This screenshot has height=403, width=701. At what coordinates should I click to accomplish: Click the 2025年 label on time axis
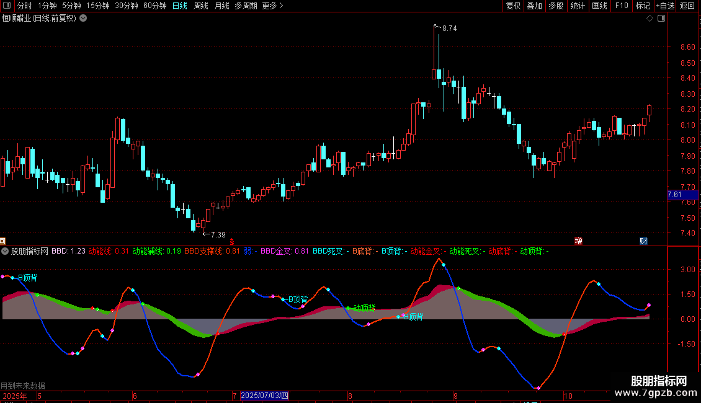point(15,396)
